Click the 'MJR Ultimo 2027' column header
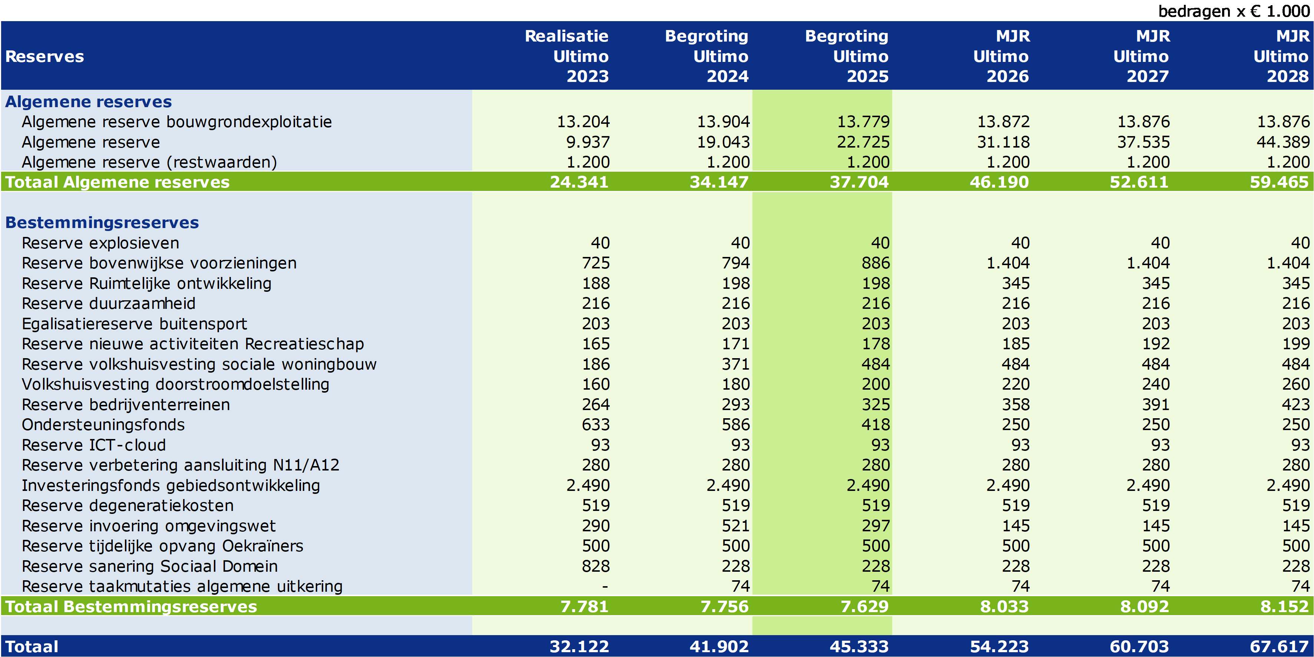1314x657 pixels. [x=1142, y=56]
